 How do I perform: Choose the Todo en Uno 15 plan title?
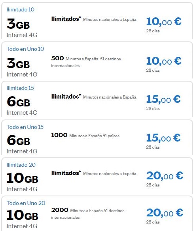coord(25,127)
